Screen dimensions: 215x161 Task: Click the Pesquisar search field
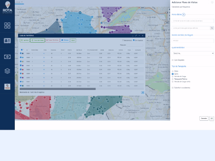coord(135,45)
